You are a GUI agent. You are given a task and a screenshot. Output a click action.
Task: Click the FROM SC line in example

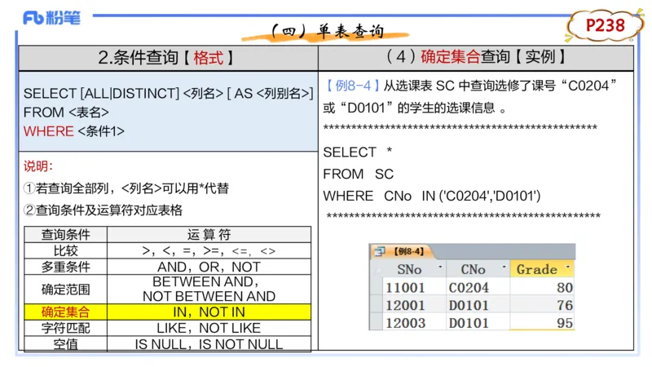click(x=359, y=174)
